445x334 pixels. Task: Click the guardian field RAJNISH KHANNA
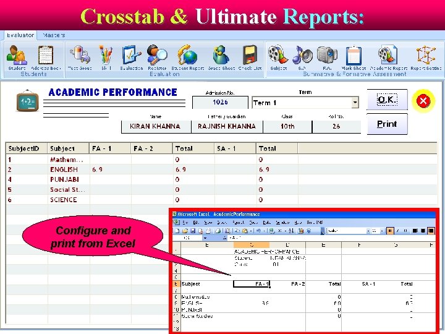[x=227, y=126]
